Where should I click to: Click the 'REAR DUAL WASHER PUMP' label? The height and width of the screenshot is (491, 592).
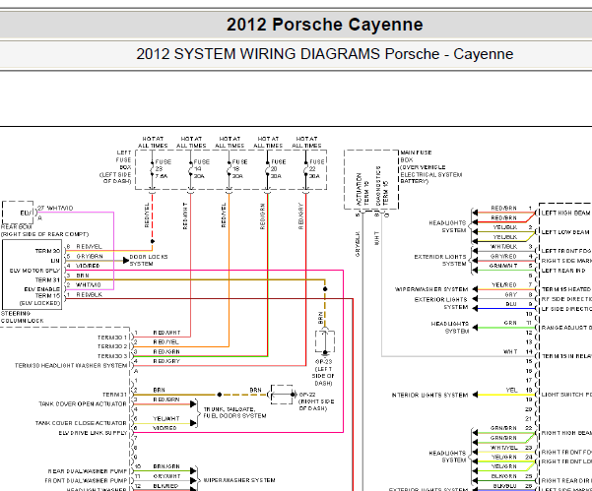(88, 471)
